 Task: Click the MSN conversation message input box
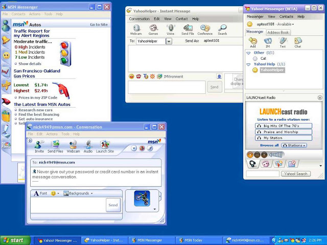click(68, 205)
